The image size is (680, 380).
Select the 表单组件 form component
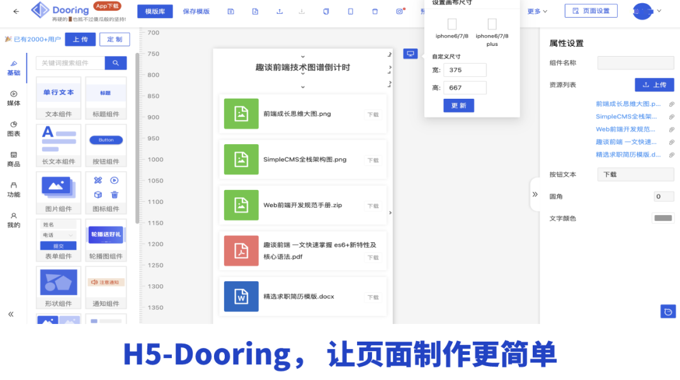[59, 240]
